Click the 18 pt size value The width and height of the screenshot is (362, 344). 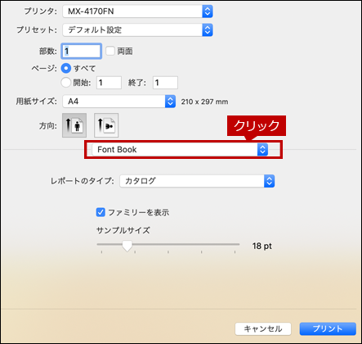261,246
